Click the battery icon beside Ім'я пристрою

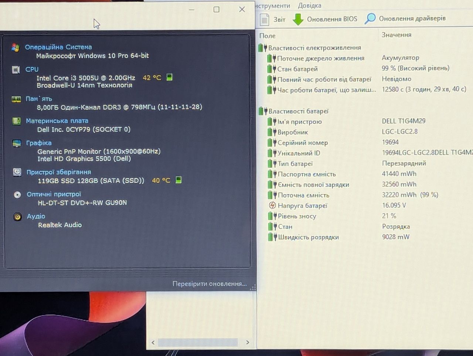point(272,121)
